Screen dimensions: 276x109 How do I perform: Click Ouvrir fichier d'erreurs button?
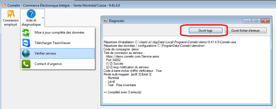246,31
